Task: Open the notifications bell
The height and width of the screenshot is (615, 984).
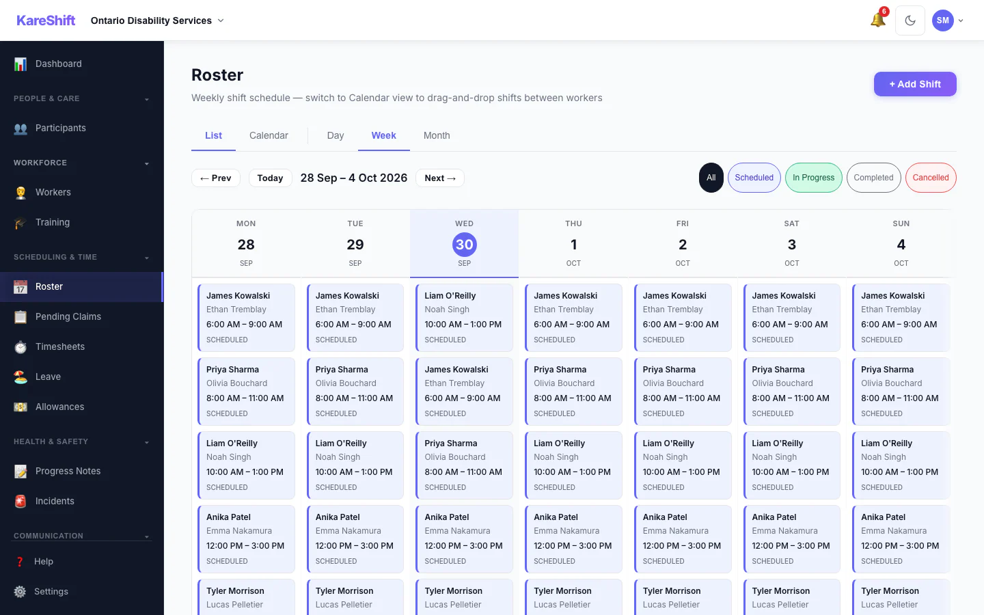Action: [878, 20]
